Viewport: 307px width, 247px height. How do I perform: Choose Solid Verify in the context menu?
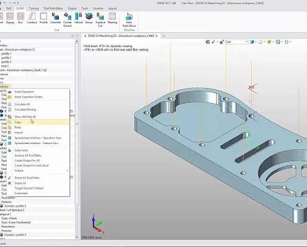(38, 151)
